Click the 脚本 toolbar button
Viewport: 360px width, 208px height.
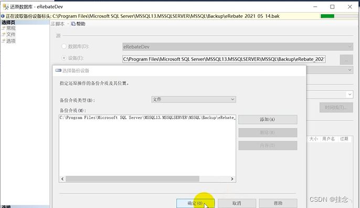click(x=58, y=24)
